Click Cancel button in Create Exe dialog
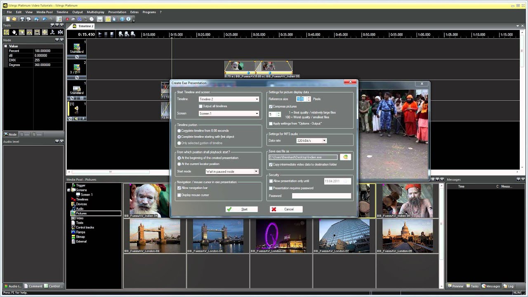Image resolution: width=528 pixels, height=297 pixels. pos(286,209)
